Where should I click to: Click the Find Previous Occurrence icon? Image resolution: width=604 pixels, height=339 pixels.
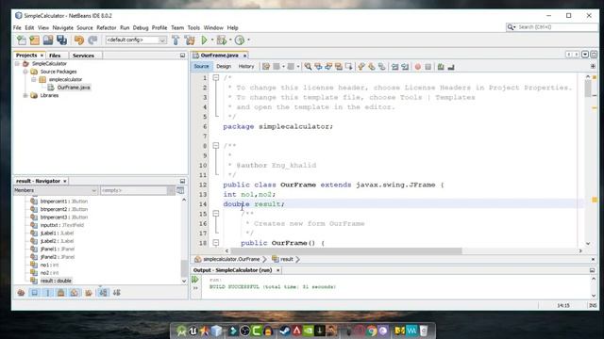coord(318,67)
